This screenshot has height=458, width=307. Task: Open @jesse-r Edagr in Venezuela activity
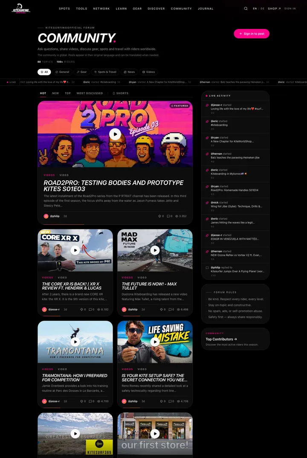pos(235,239)
